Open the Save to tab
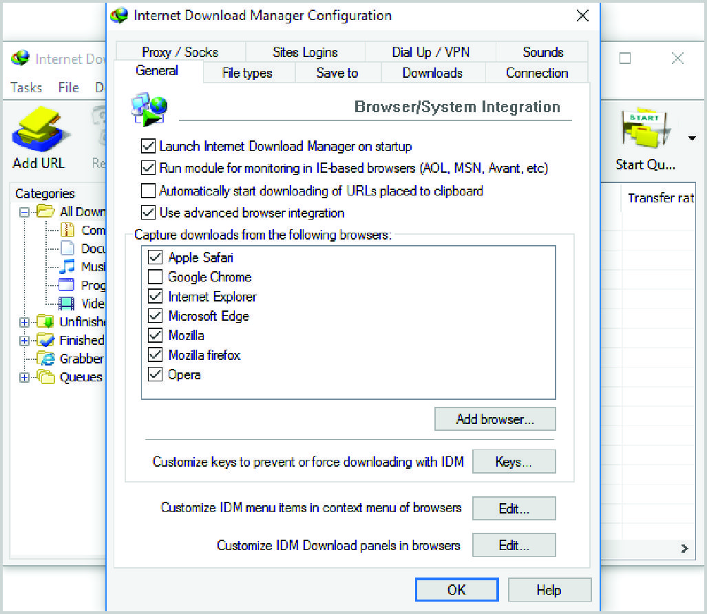 point(337,72)
